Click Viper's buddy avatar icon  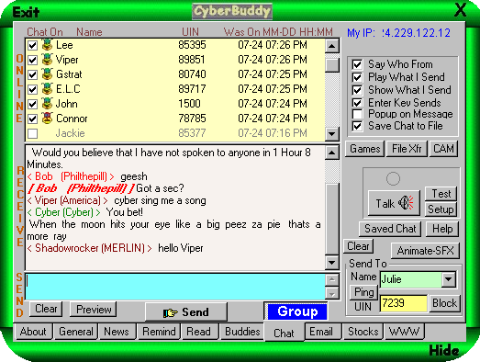pyautogui.click(x=47, y=60)
